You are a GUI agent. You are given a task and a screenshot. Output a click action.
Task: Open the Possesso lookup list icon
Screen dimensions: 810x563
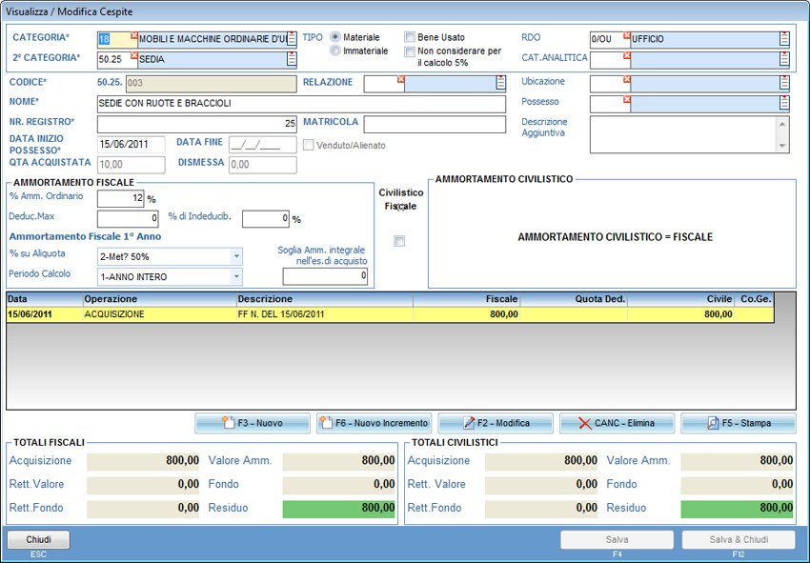pos(784,103)
